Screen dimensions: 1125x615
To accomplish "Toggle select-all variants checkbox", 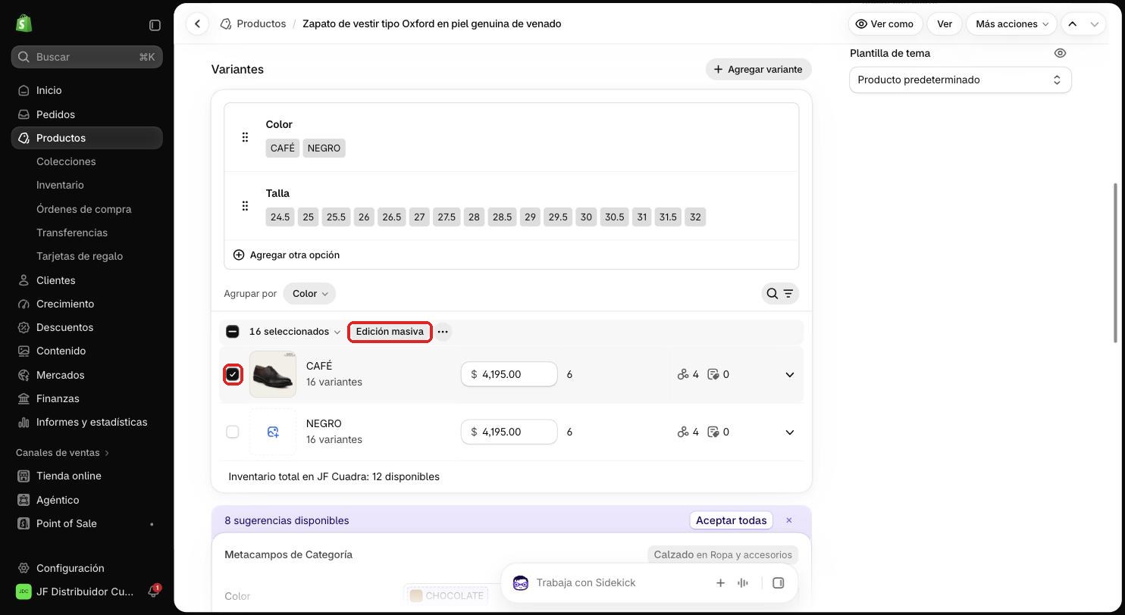I will [233, 332].
